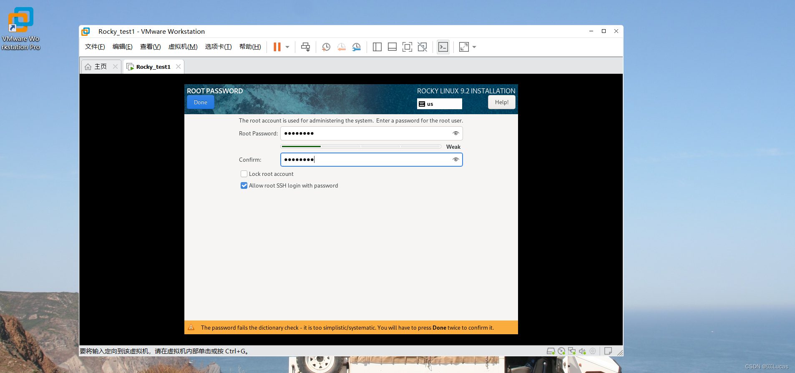Click the blue Done button
The width and height of the screenshot is (795, 373).
(201, 102)
